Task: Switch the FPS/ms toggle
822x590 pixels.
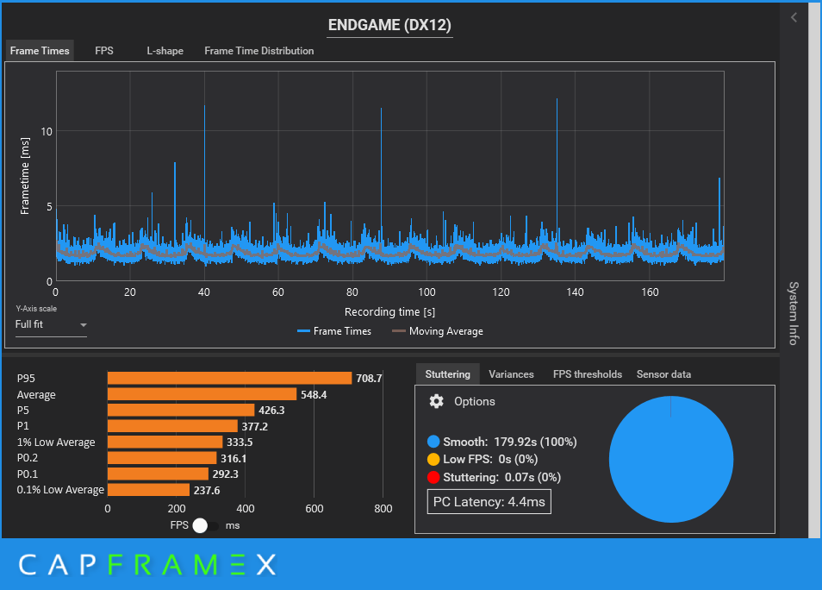Action: 204,525
